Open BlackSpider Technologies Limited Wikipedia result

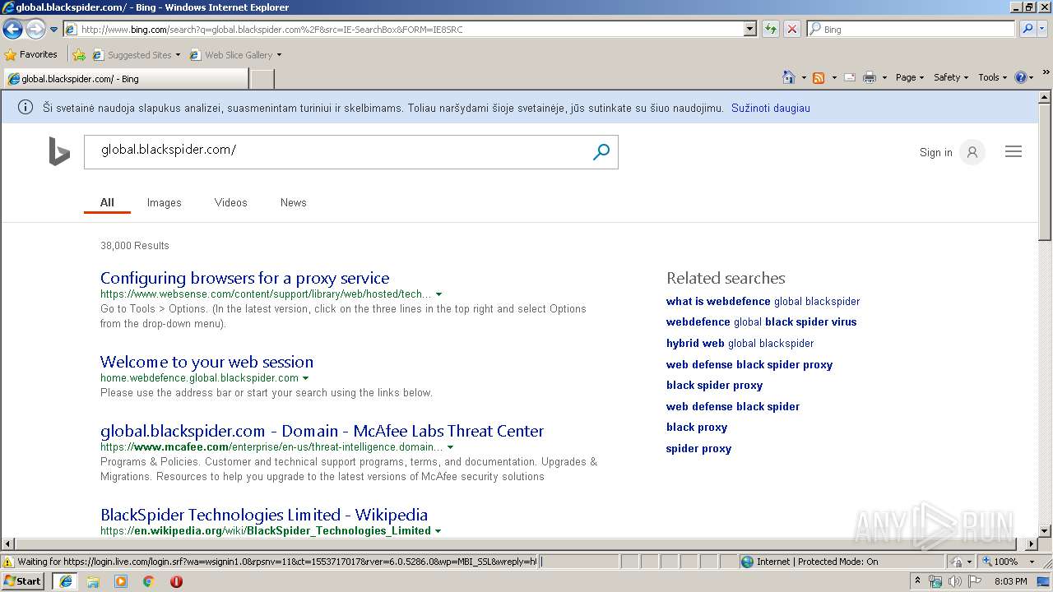[x=264, y=515]
